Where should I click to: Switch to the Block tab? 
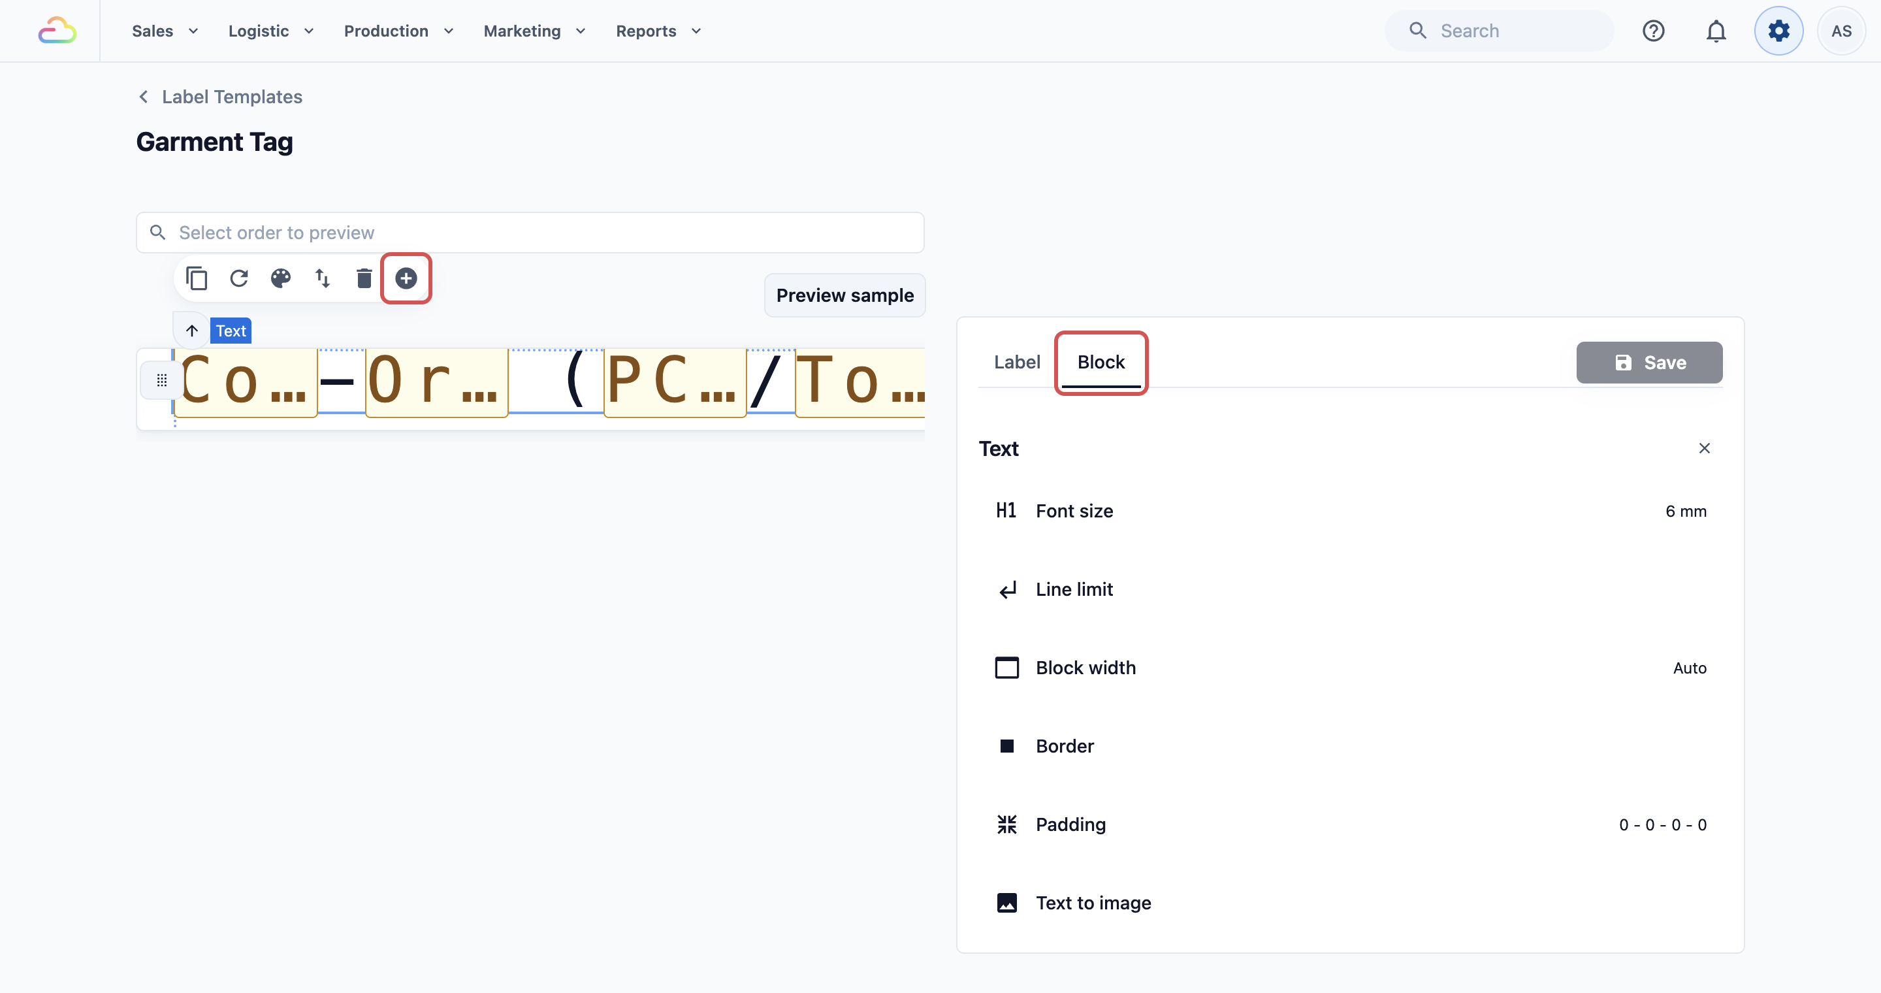point(1101,362)
